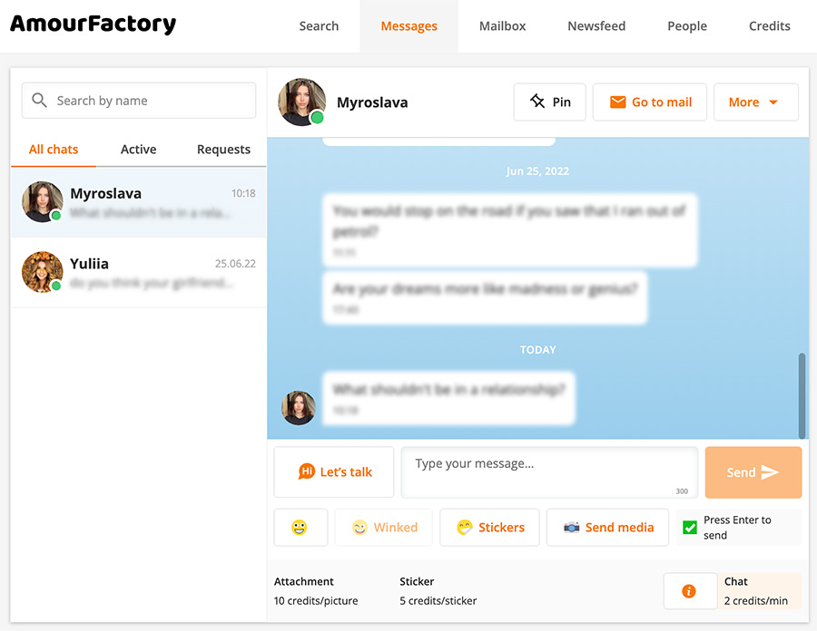The image size is (817, 631).
Task: Click the chat vertical scrollbar
Action: click(802, 395)
